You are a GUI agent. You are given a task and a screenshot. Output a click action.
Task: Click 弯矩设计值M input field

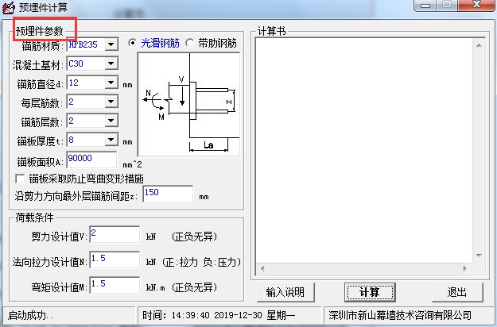115,285
